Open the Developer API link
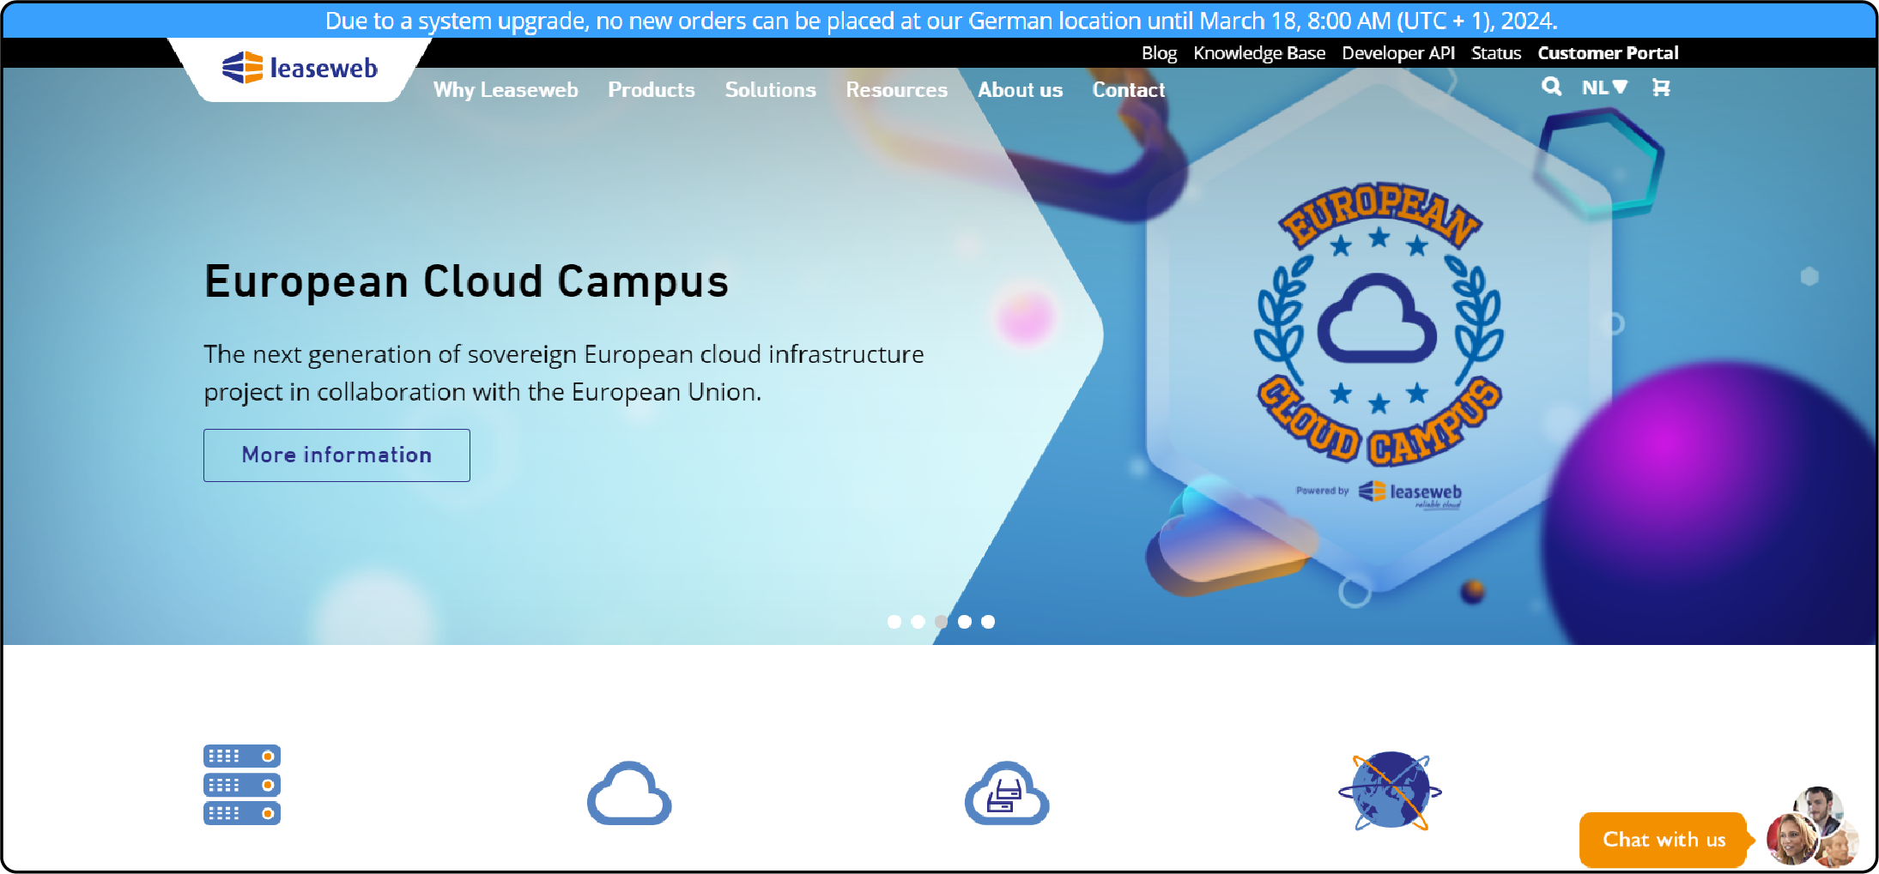1879x874 pixels. [x=1398, y=53]
